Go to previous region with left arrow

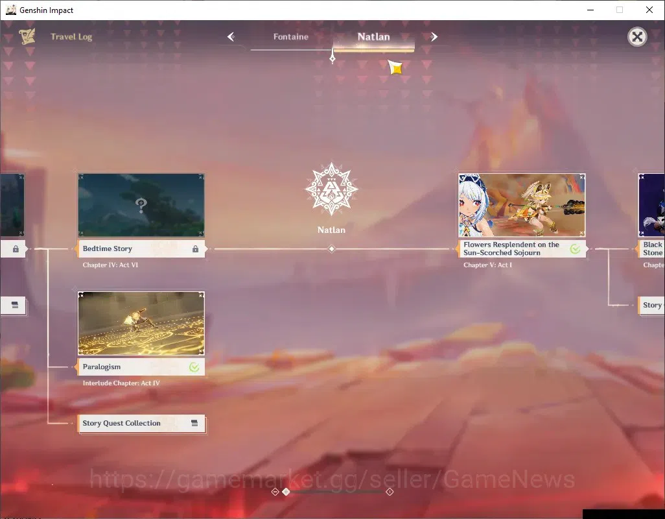pos(231,37)
